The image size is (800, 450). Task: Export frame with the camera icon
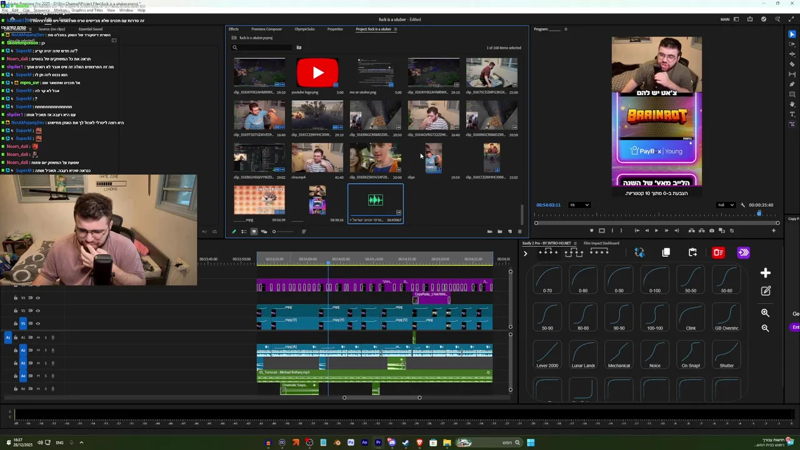[x=711, y=231]
